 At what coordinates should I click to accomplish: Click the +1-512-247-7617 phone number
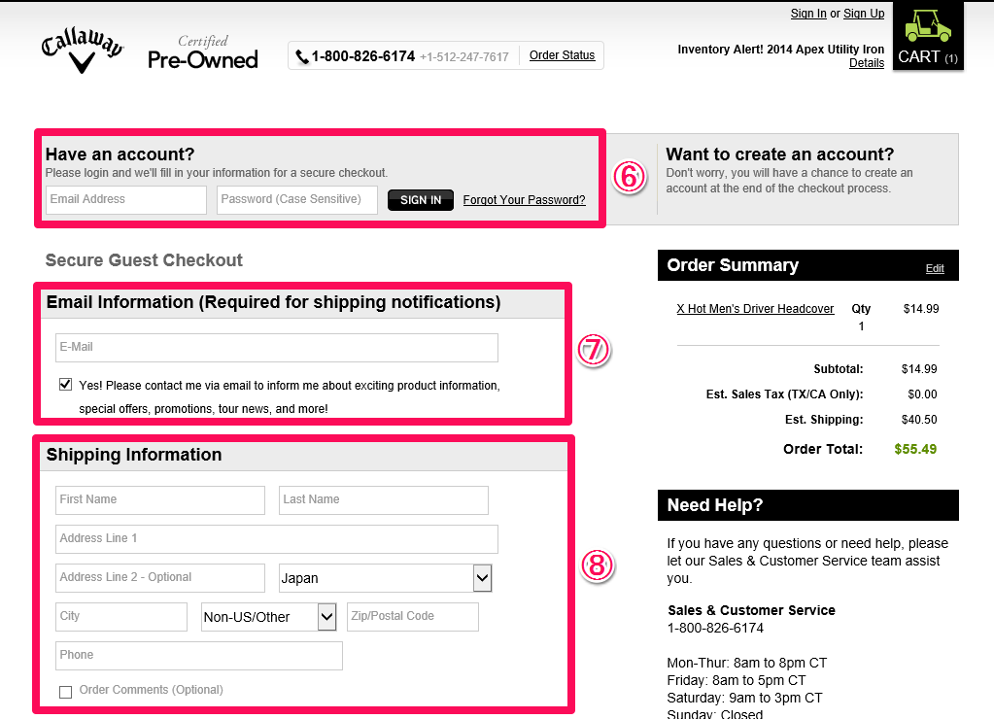pyautogui.click(x=464, y=57)
